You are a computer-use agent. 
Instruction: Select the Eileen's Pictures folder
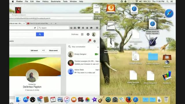pyautogui.click(x=153, y=57)
